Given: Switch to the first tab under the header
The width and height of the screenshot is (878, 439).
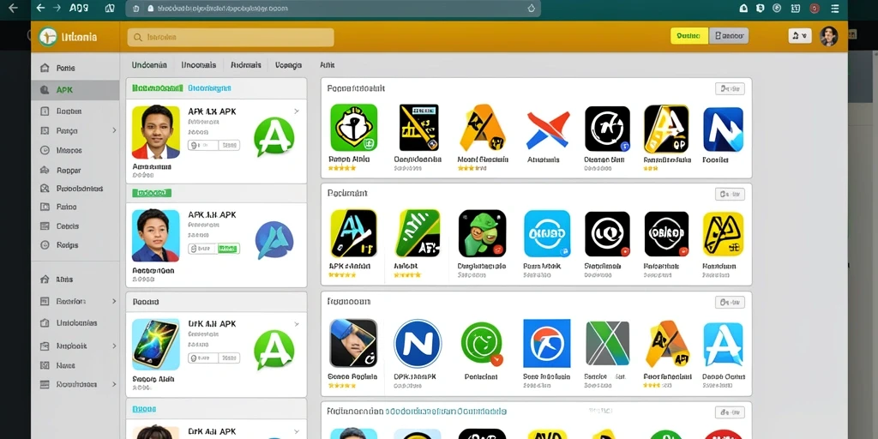Looking at the screenshot, I should click(x=149, y=65).
